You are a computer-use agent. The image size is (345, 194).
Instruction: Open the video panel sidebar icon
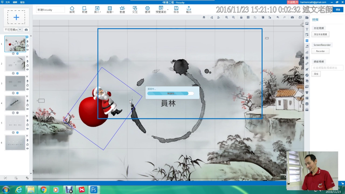307,41
